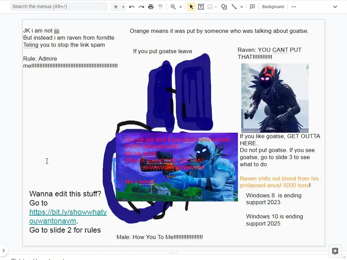Viewport: 347px width, 260px height.
Task: Undo the last action
Action: (x=132, y=7)
